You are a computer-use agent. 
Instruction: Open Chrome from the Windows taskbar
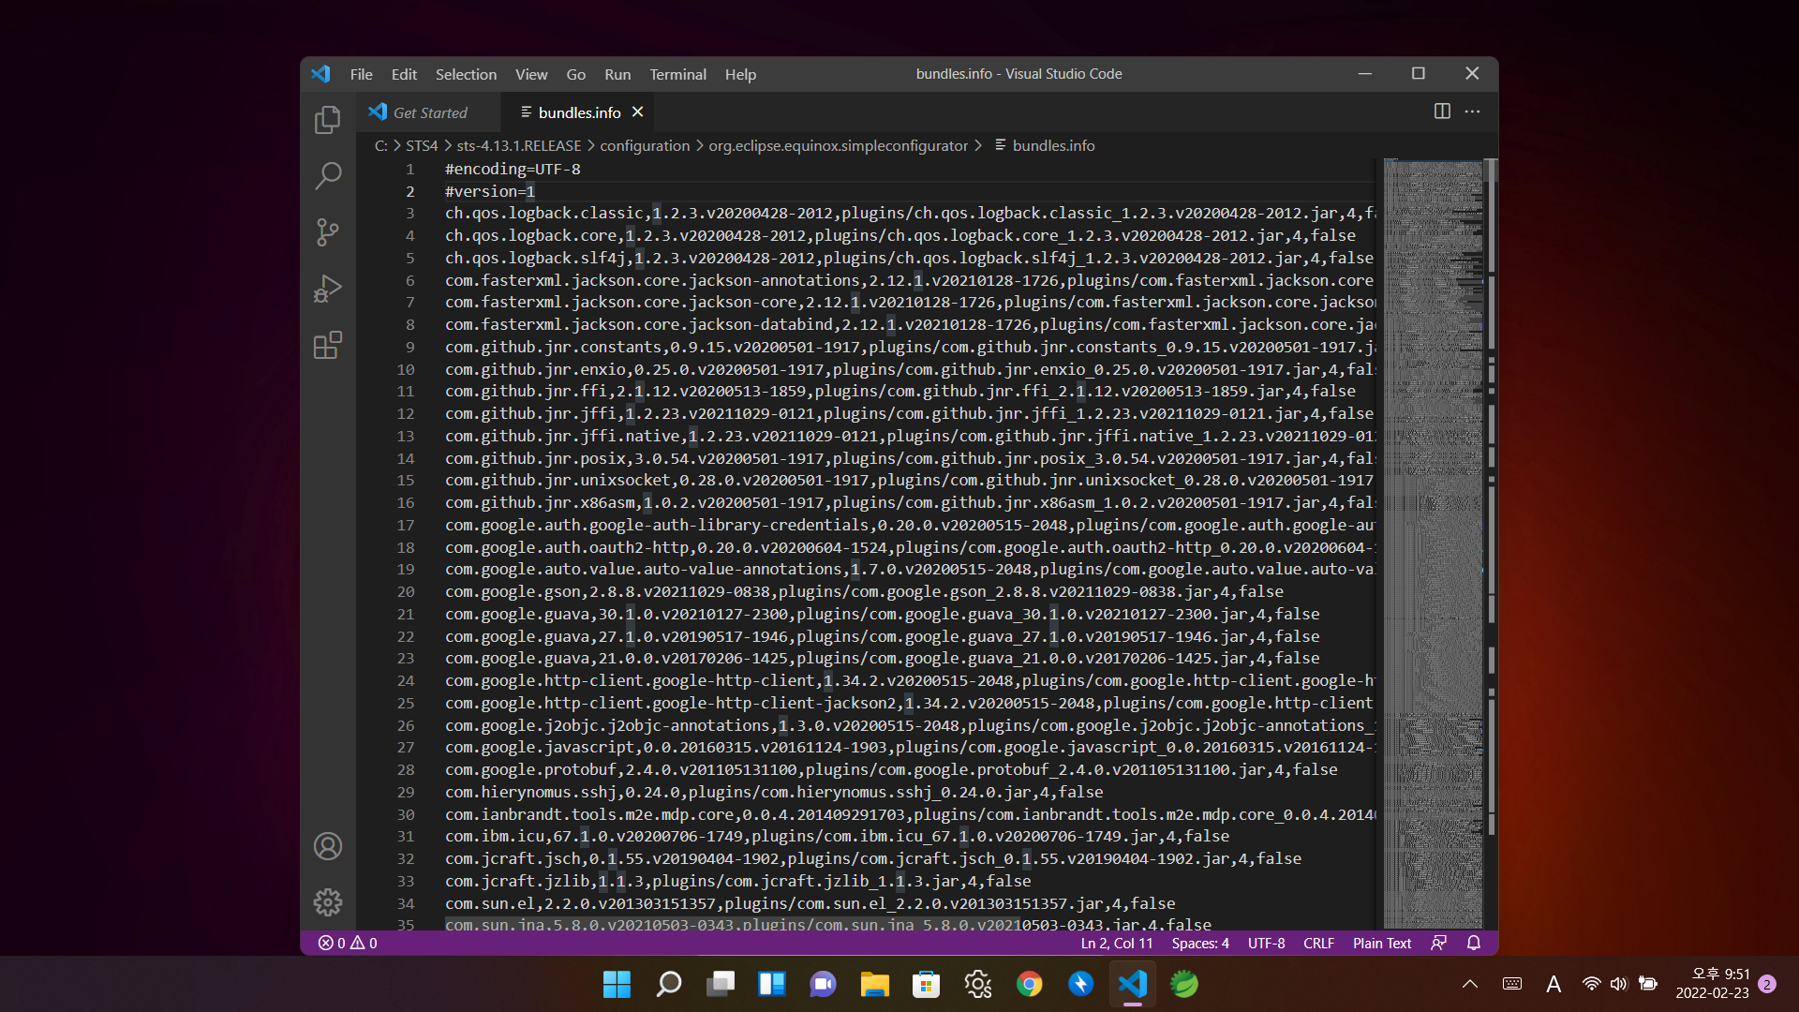pyautogui.click(x=1029, y=984)
